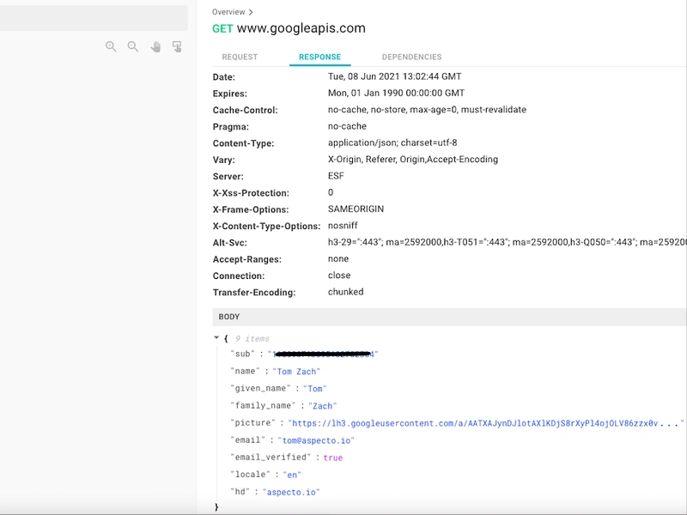This screenshot has height=515, width=687.
Task: Go back to Overview breadcrumb
Action: pyautogui.click(x=228, y=12)
